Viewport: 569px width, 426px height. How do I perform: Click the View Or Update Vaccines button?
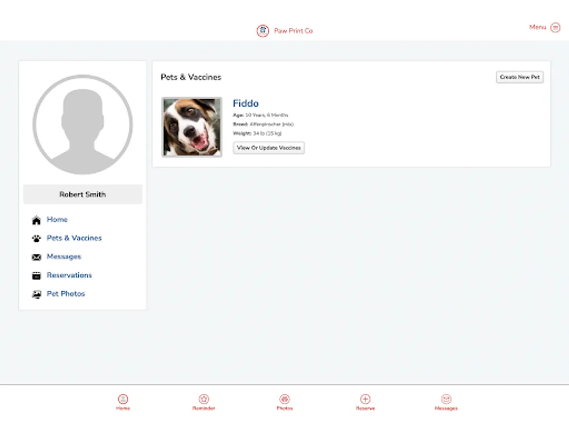(x=268, y=148)
